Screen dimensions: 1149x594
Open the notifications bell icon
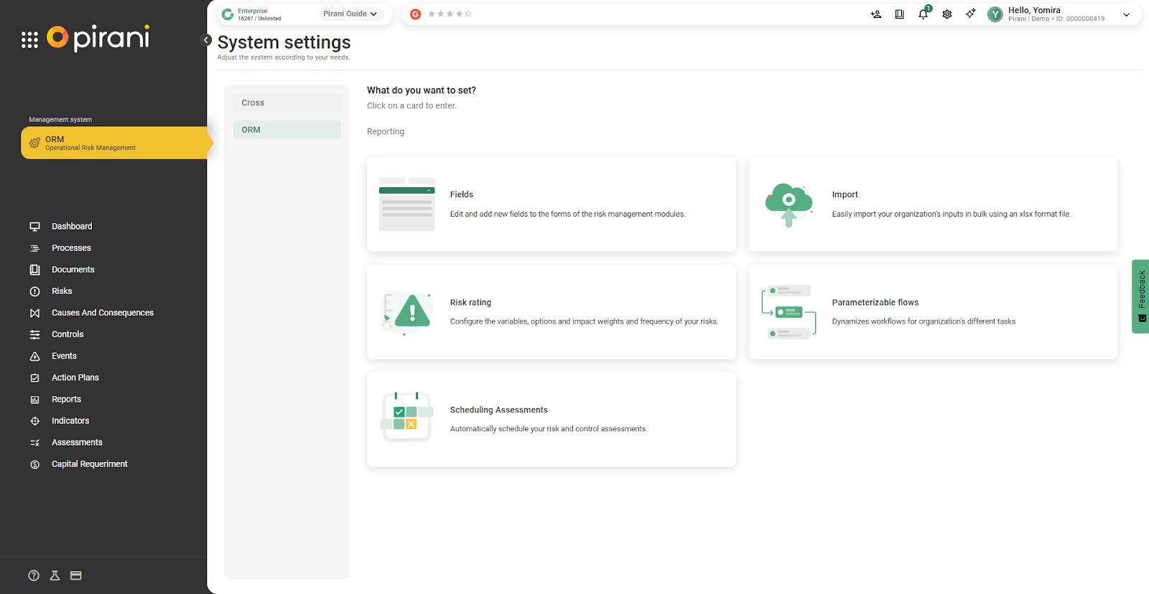[x=923, y=14]
